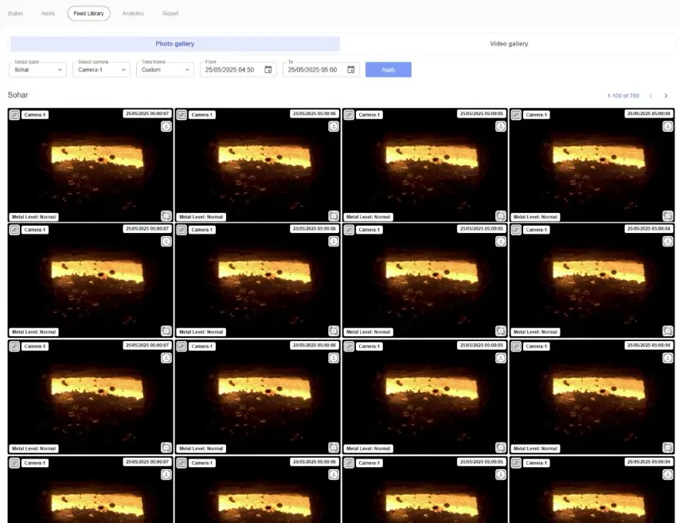This screenshot has width=680, height=523.
Task: Click picture icon on top-row 05:00:05 image
Action: pyautogui.click(x=349, y=114)
